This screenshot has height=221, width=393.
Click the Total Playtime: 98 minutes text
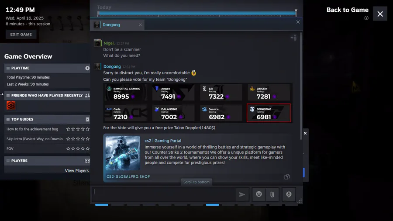[x=28, y=77]
